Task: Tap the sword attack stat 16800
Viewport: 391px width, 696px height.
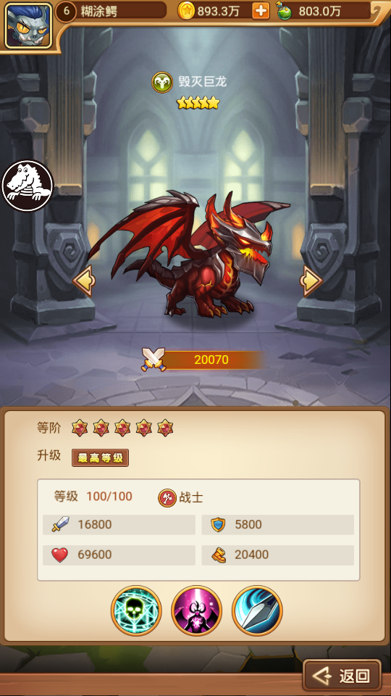Action: (x=119, y=525)
